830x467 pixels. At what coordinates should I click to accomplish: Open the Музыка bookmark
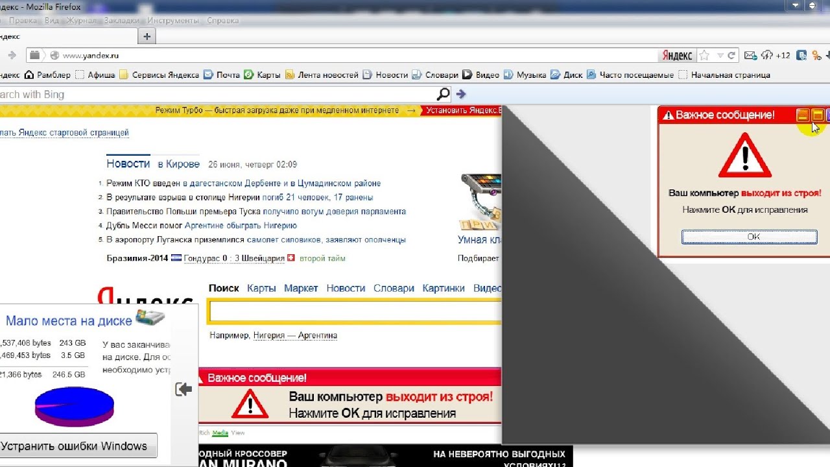click(525, 75)
